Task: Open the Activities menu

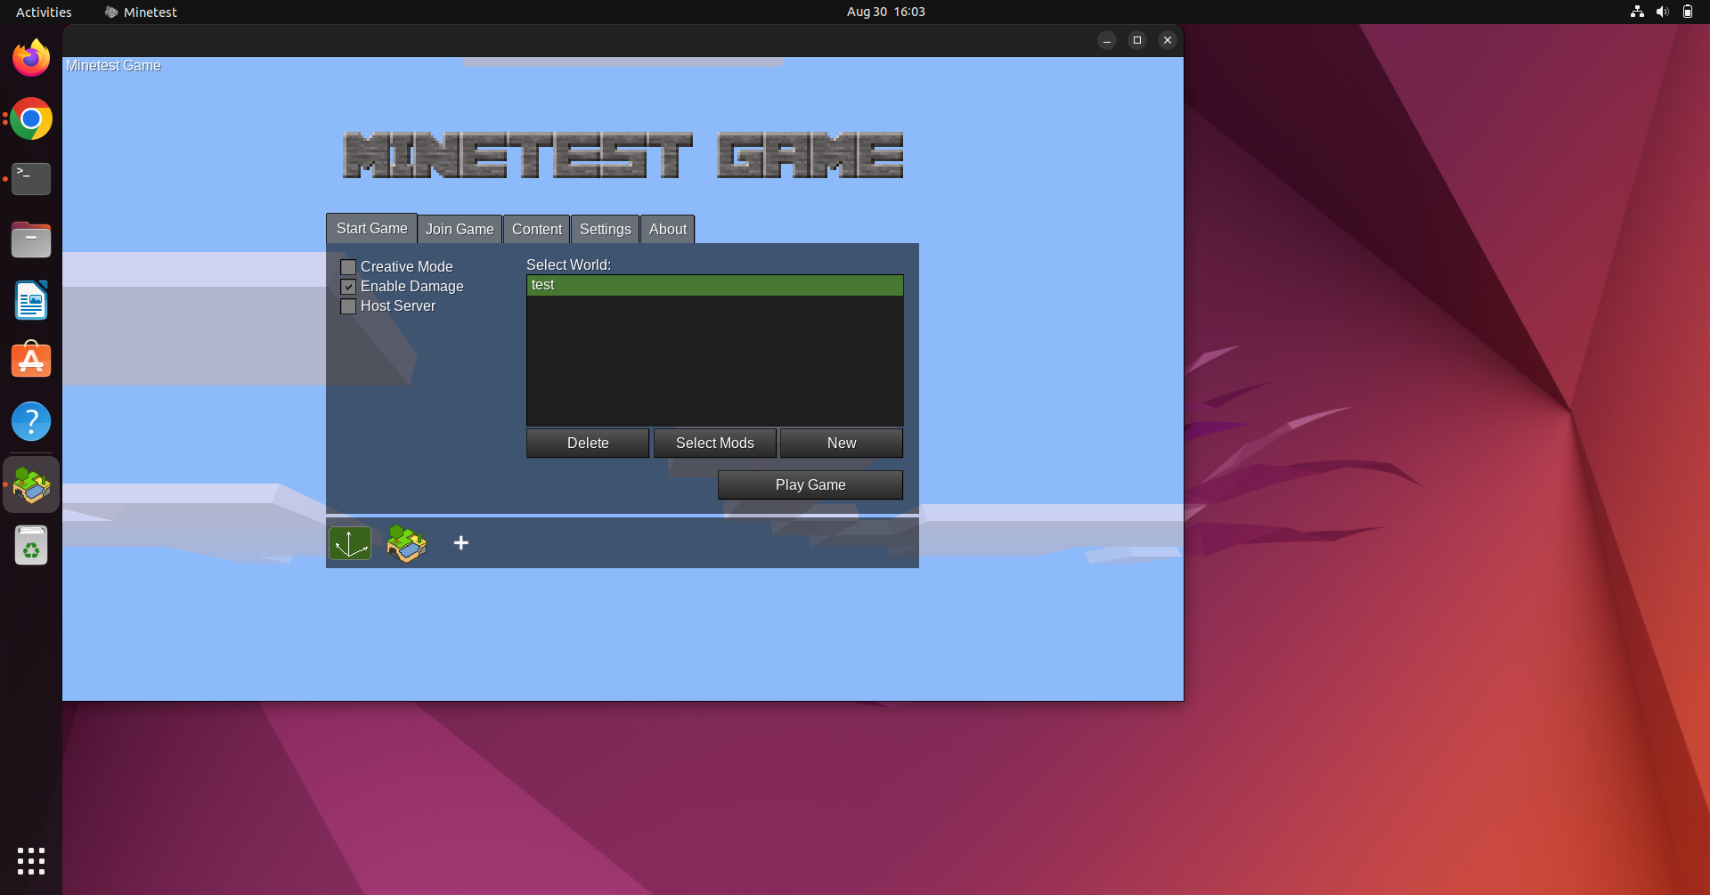Action: [x=43, y=12]
